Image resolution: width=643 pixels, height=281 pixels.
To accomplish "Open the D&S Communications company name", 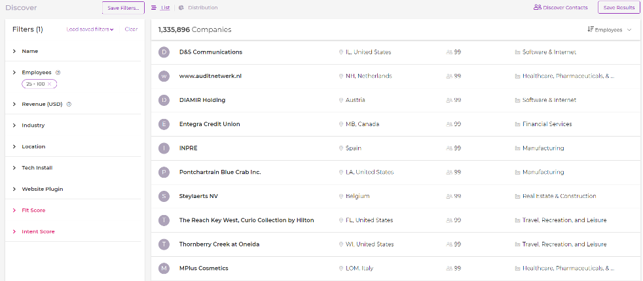I will pos(211,52).
